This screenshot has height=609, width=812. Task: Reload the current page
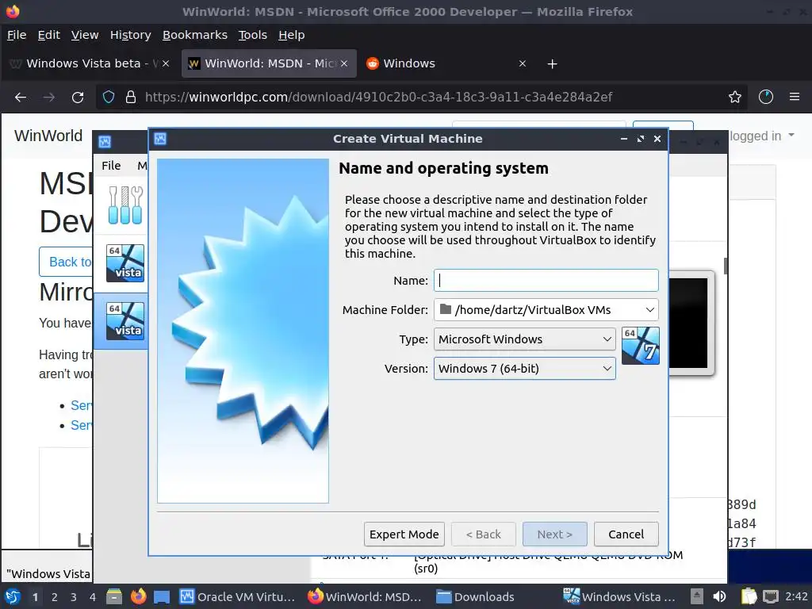[78, 97]
